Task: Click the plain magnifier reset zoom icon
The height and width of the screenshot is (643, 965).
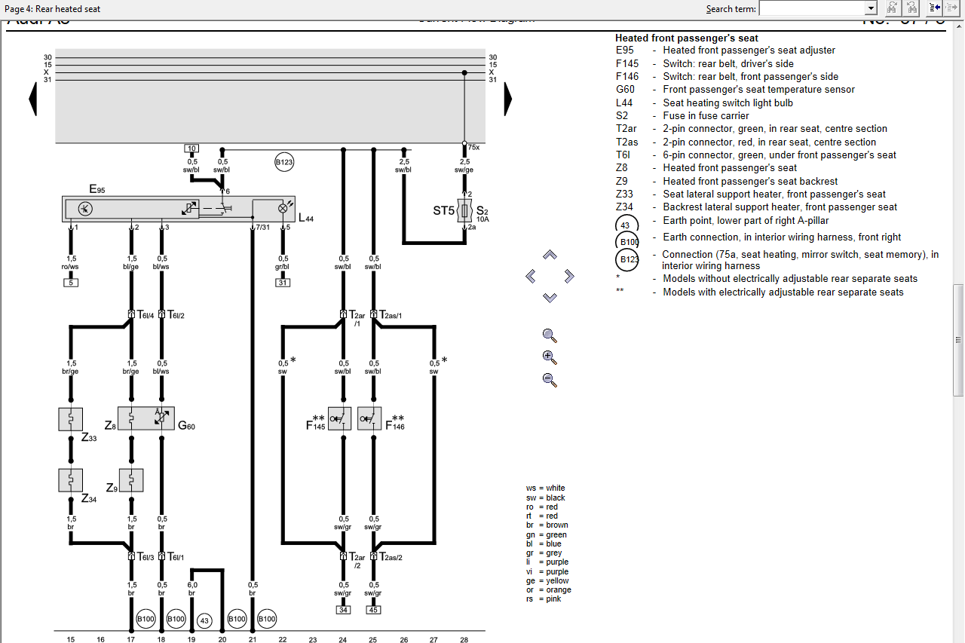Action: [x=550, y=335]
